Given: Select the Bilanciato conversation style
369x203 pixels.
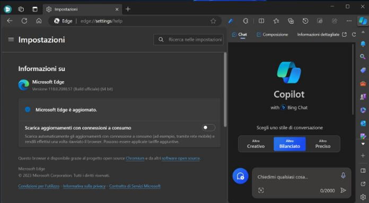Looking at the screenshot, I should (x=289, y=144).
